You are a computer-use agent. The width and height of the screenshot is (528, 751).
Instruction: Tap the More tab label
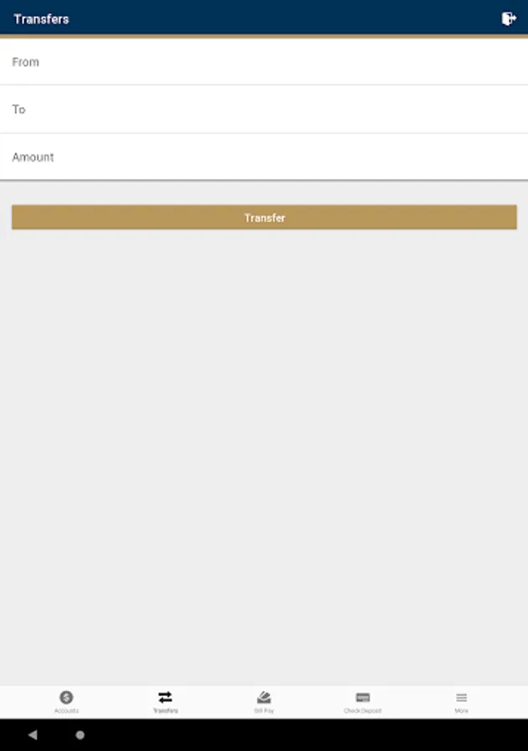pos(461,711)
